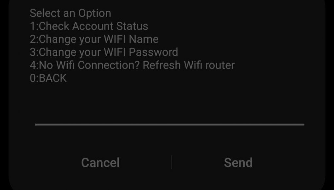Tap the '1:Check Account Status' line

89,26
